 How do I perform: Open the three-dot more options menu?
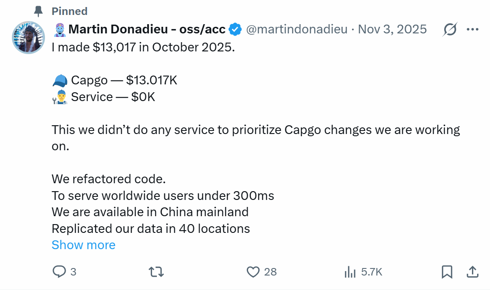click(x=472, y=29)
